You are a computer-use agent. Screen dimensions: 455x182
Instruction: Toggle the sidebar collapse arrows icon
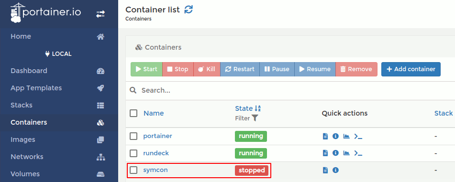[100, 14]
